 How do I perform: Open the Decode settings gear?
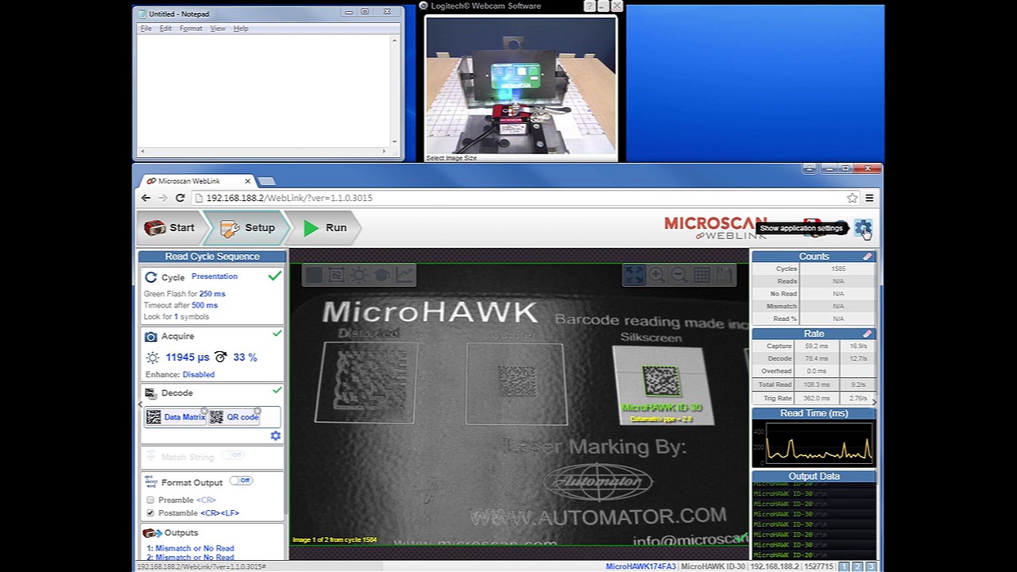tap(275, 436)
